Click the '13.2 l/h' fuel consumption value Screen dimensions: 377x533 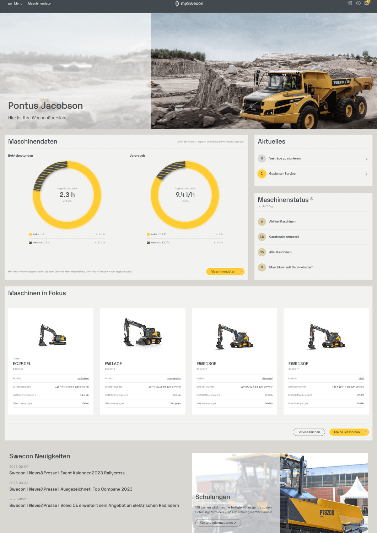84,395
